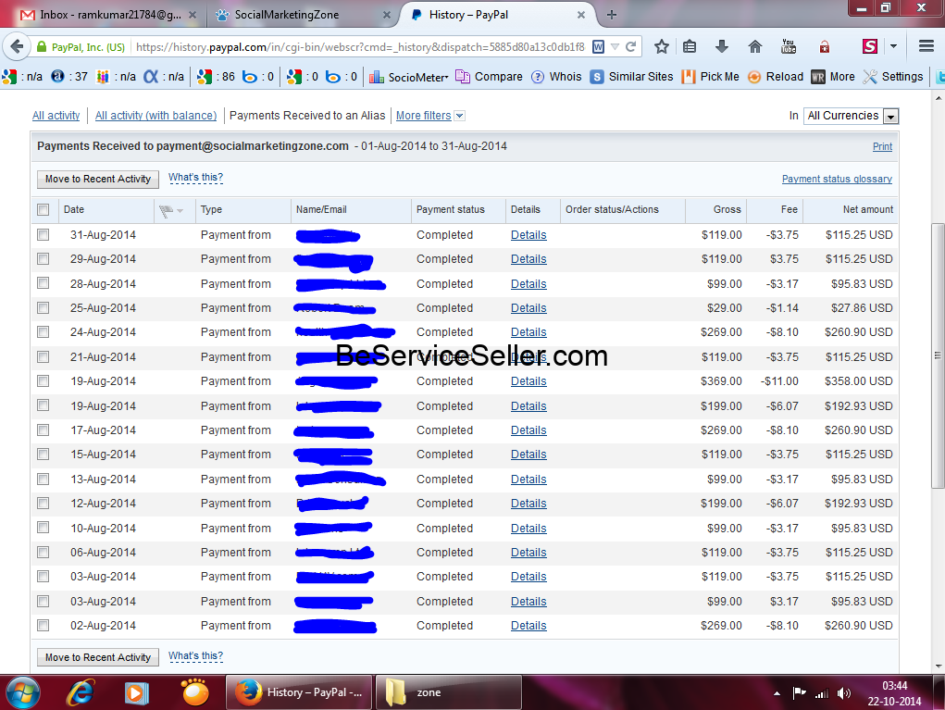Select the 17-Aug-2014 payment checkbox
945x710 pixels.
coord(43,430)
